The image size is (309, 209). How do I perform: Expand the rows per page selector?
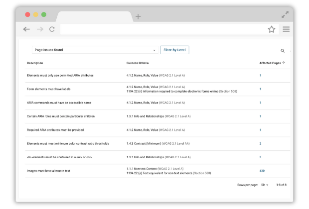coord(264,185)
